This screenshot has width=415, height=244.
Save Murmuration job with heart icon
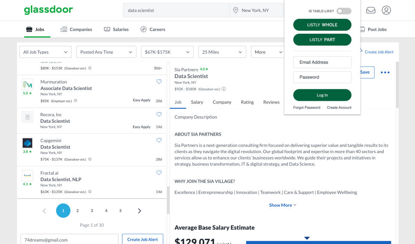(x=159, y=81)
